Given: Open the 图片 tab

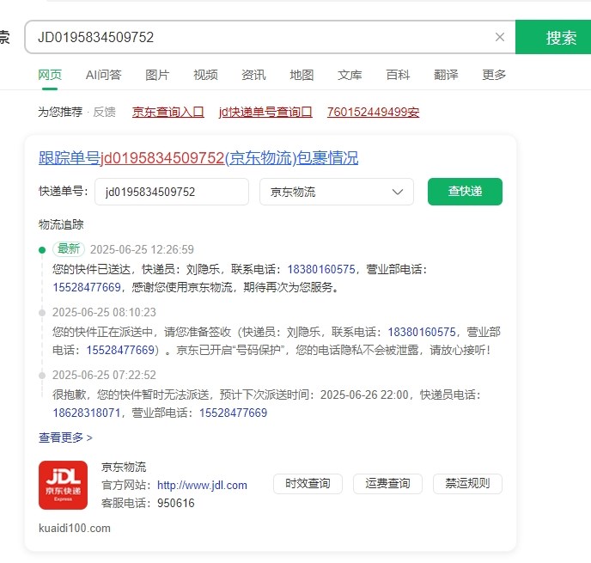Looking at the screenshot, I should click(157, 75).
